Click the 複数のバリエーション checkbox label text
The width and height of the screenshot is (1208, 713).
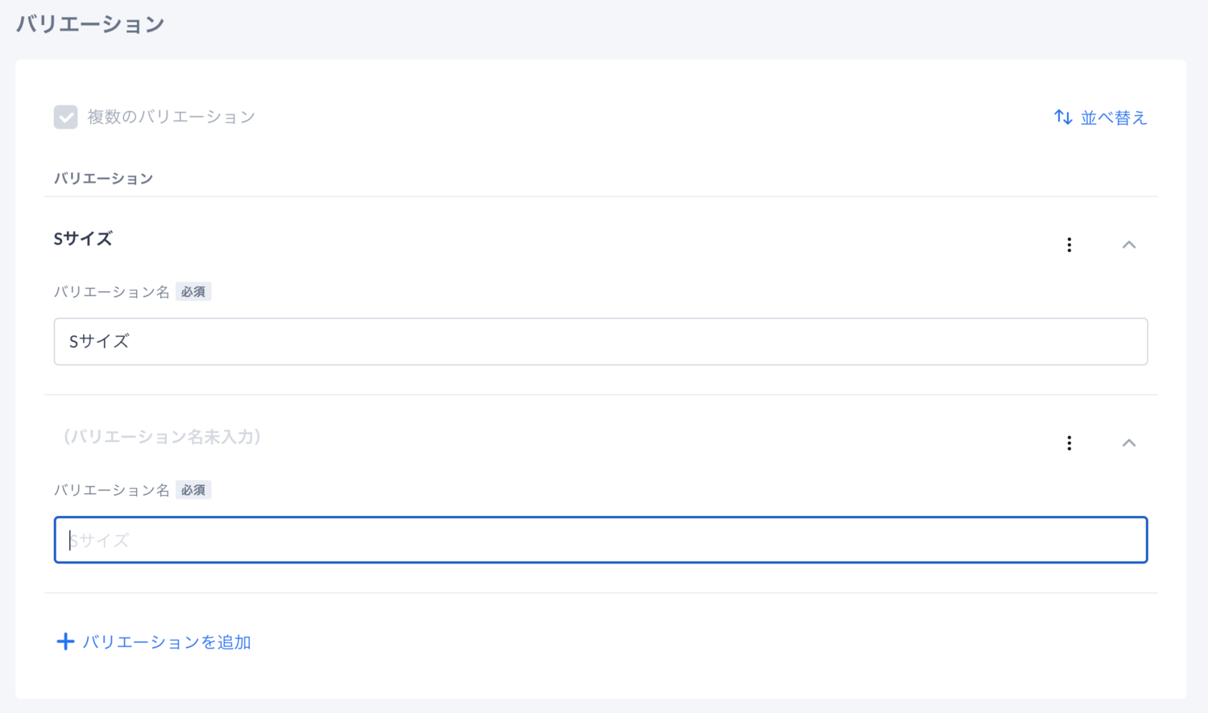click(x=171, y=117)
